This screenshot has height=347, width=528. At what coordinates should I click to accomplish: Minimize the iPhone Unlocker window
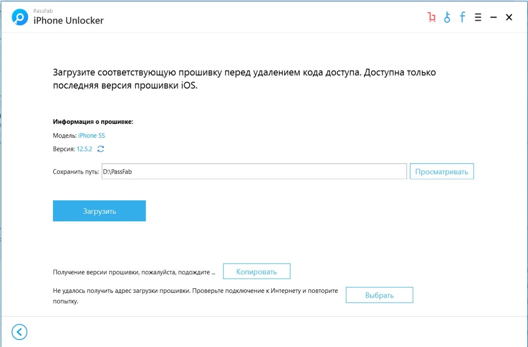(x=493, y=17)
